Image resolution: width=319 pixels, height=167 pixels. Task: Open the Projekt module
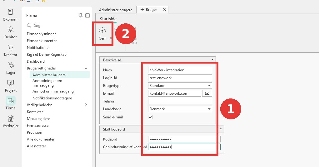pyautogui.click(x=11, y=86)
